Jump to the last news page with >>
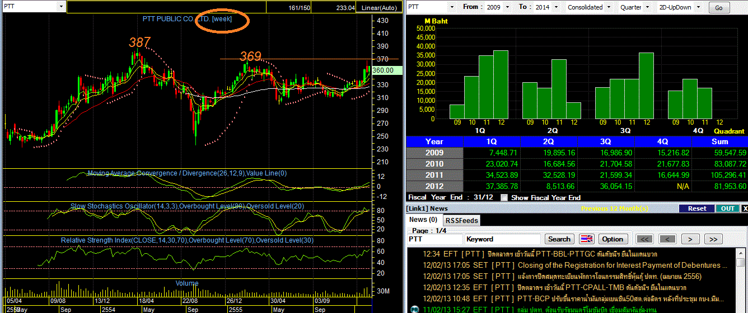The image size is (748, 313). [712, 239]
